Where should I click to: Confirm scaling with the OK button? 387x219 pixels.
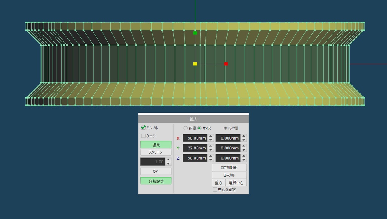(156, 171)
